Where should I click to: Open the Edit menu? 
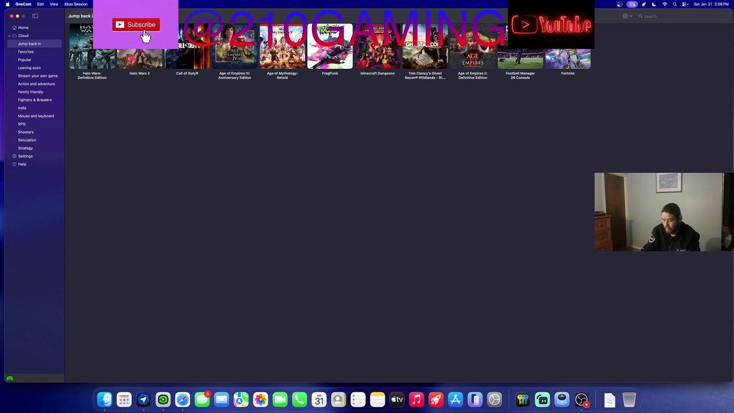click(x=40, y=4)
